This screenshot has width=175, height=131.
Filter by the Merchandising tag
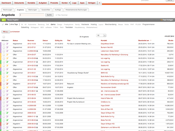111,24
